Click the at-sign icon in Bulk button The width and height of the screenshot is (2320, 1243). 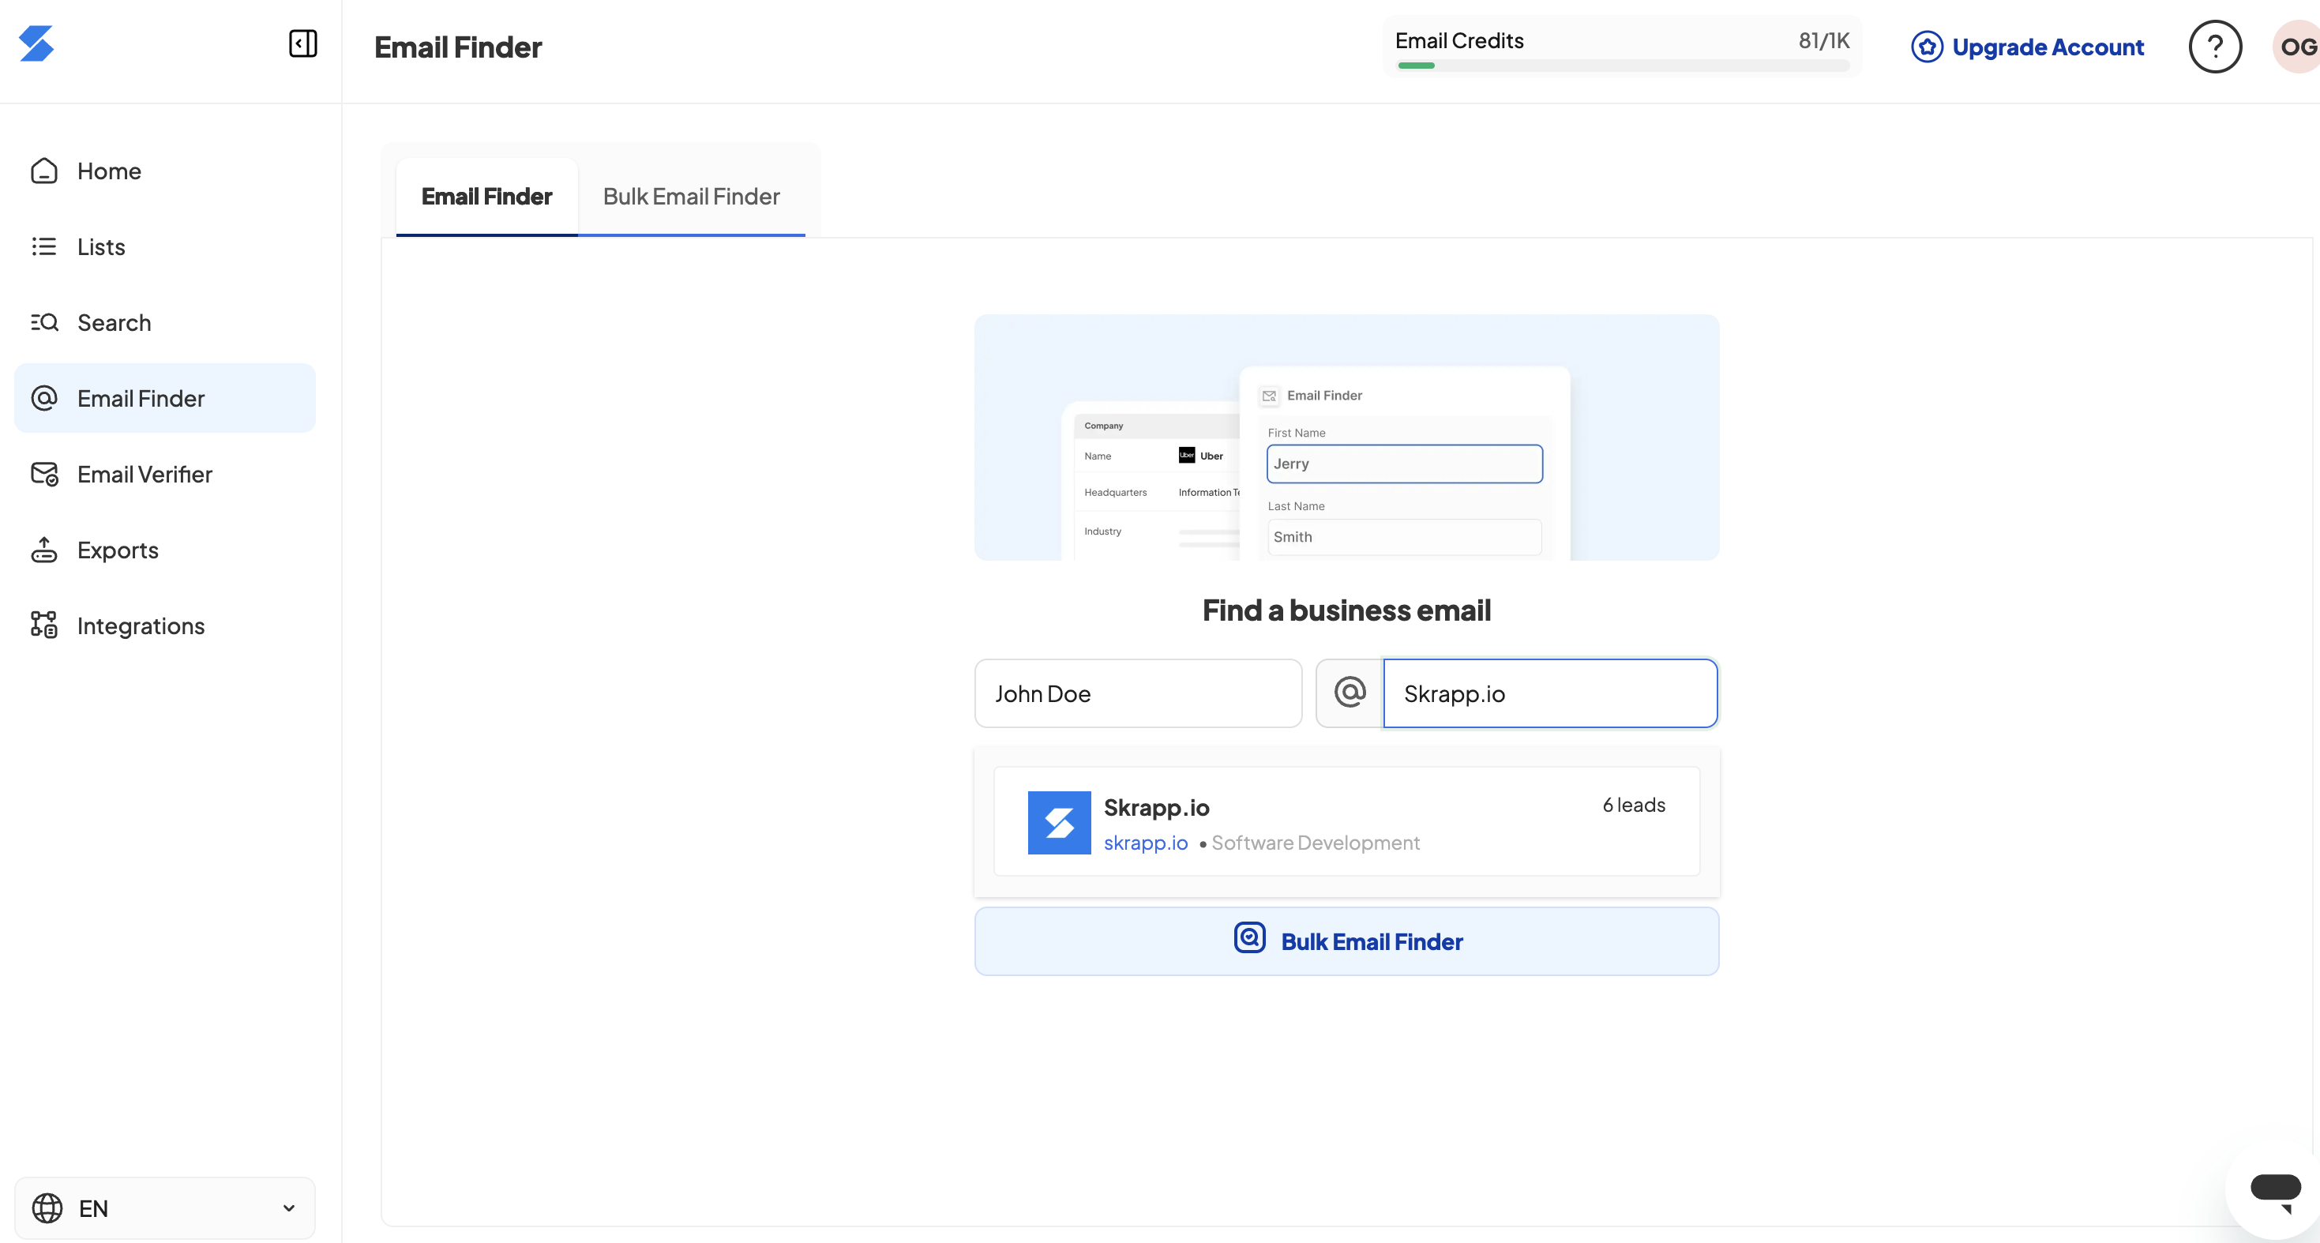pyautogui.click(x=1249, y=938)
